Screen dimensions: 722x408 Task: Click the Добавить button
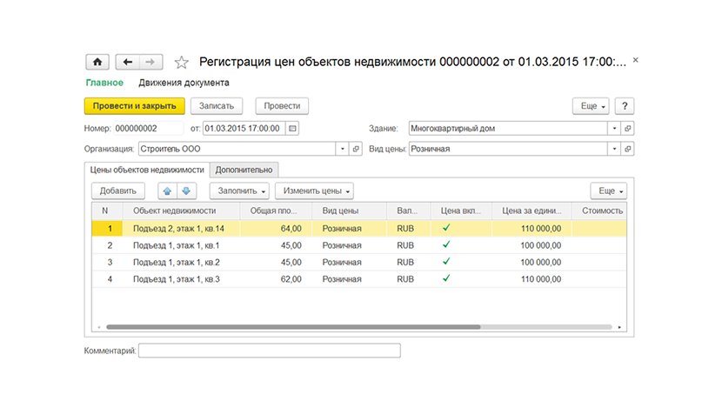118,191
